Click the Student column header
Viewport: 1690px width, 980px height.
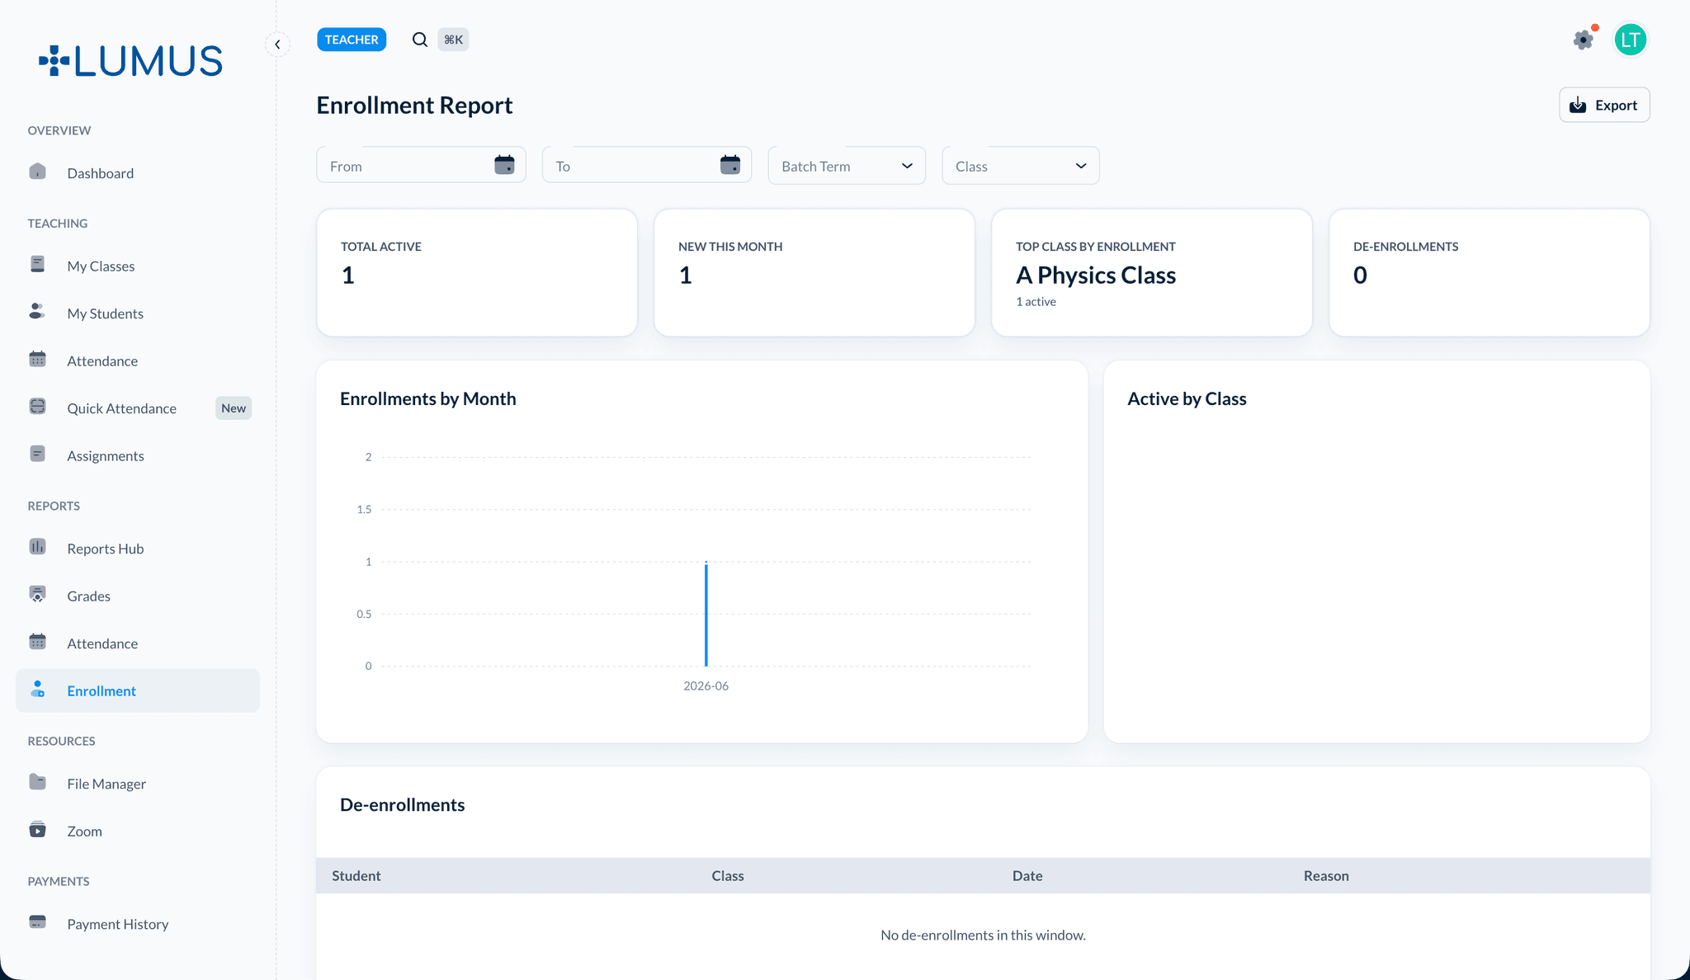click(x=356, y=876)
